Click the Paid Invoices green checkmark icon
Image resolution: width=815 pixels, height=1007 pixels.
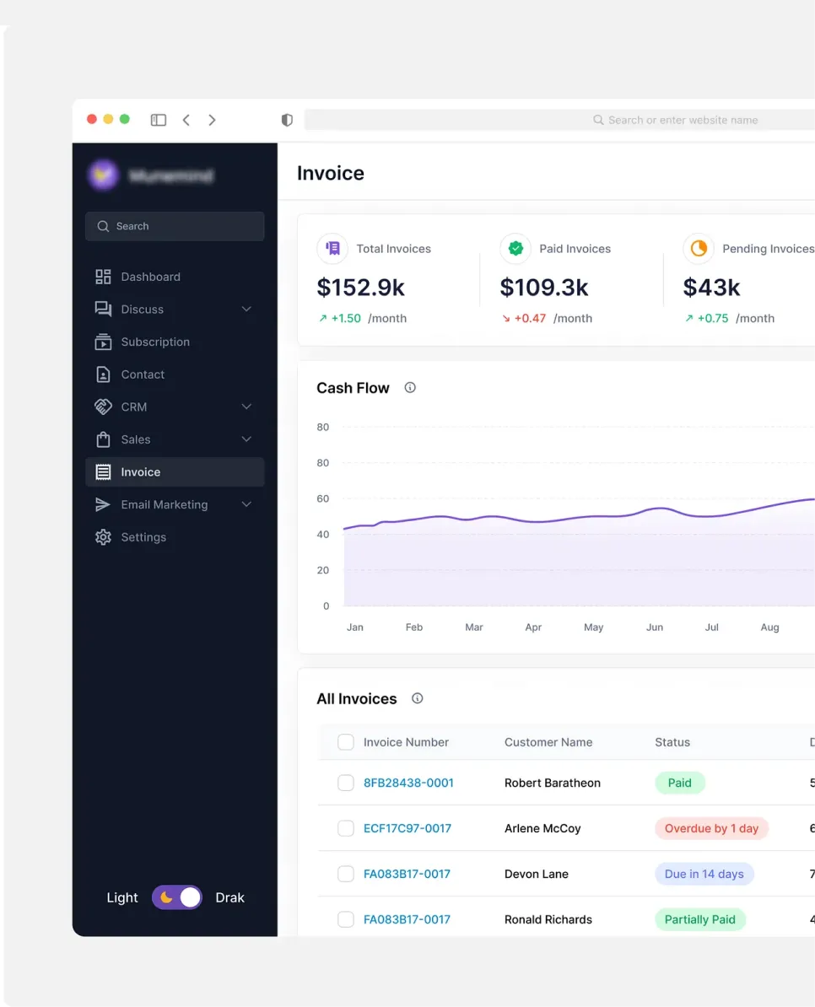[515, 249]
